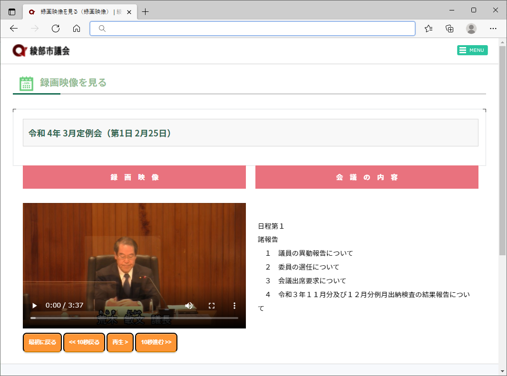Screen dimensions: 507x376
Task: Go to the browser home page icon
Action: point(77,29)
